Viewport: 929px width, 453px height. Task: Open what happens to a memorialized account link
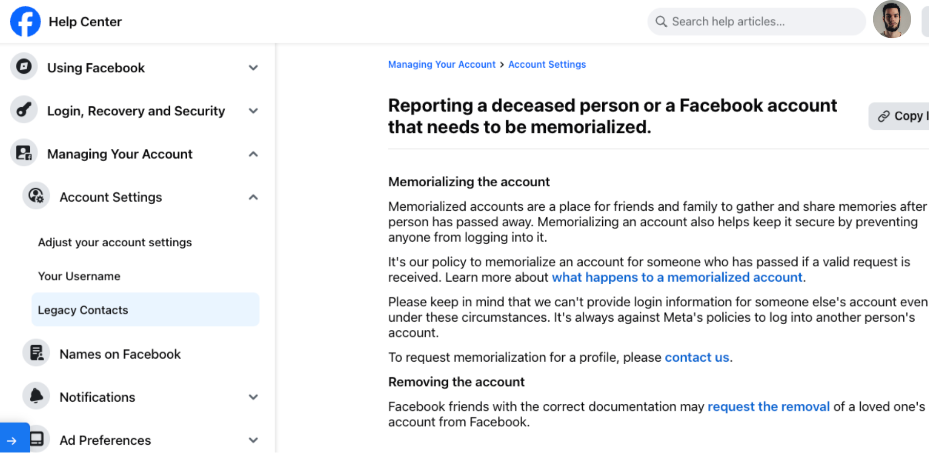[677, 277]
